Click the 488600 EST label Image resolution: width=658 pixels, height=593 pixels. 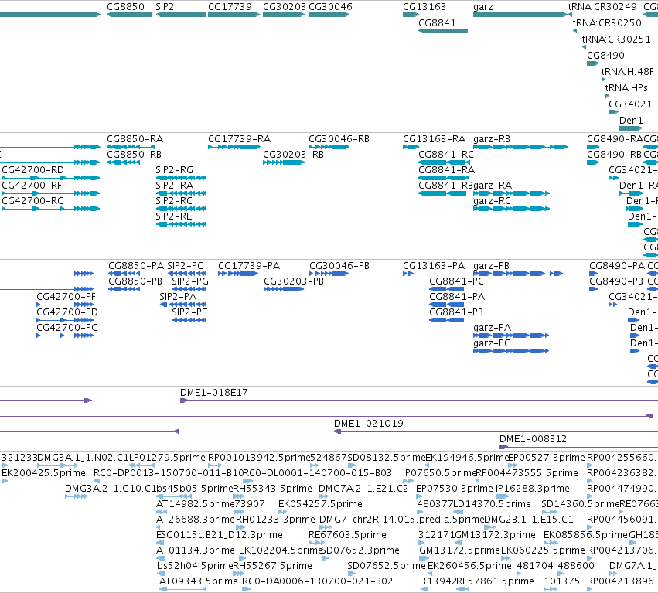(576, 566)
